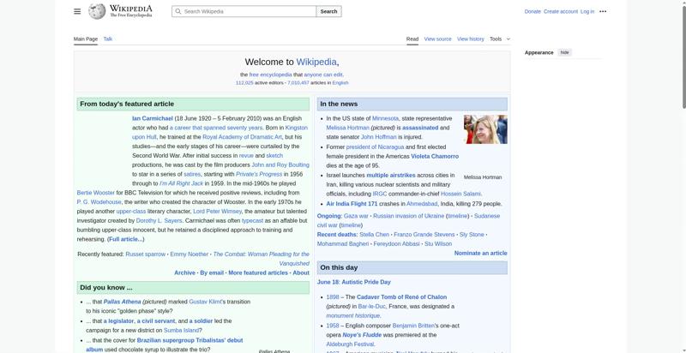Open the John Hoffman link
The image size is (686, 353).
point(379,137)
